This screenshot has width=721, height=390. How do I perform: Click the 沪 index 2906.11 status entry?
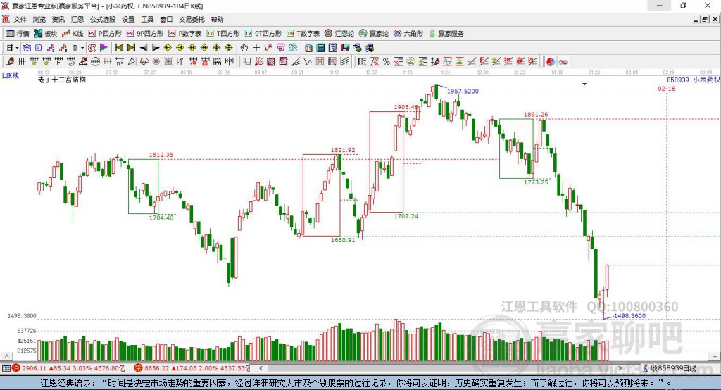tap(68, 368)
